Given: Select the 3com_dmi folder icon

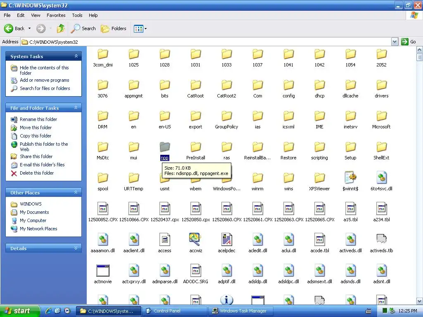Looking at the screenshot, I should (x=103, y=54).
